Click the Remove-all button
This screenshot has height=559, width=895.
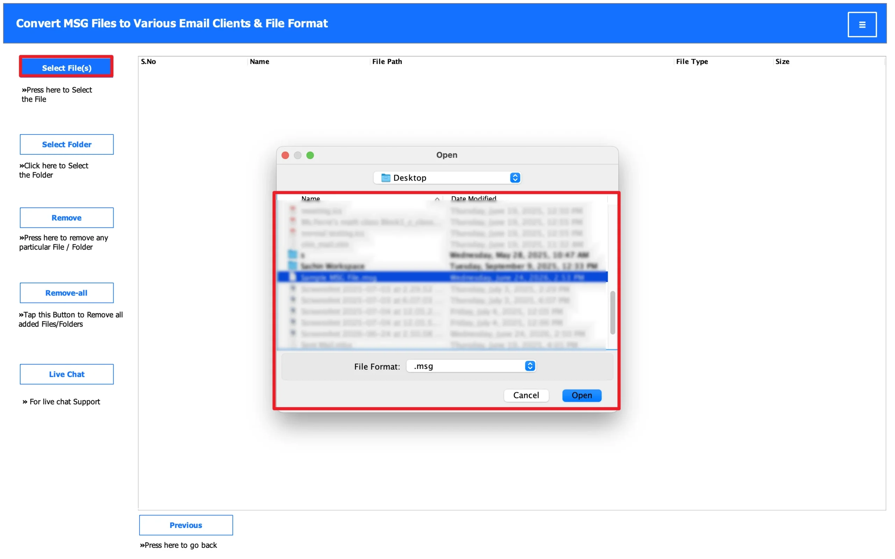[x=66, y=292]
